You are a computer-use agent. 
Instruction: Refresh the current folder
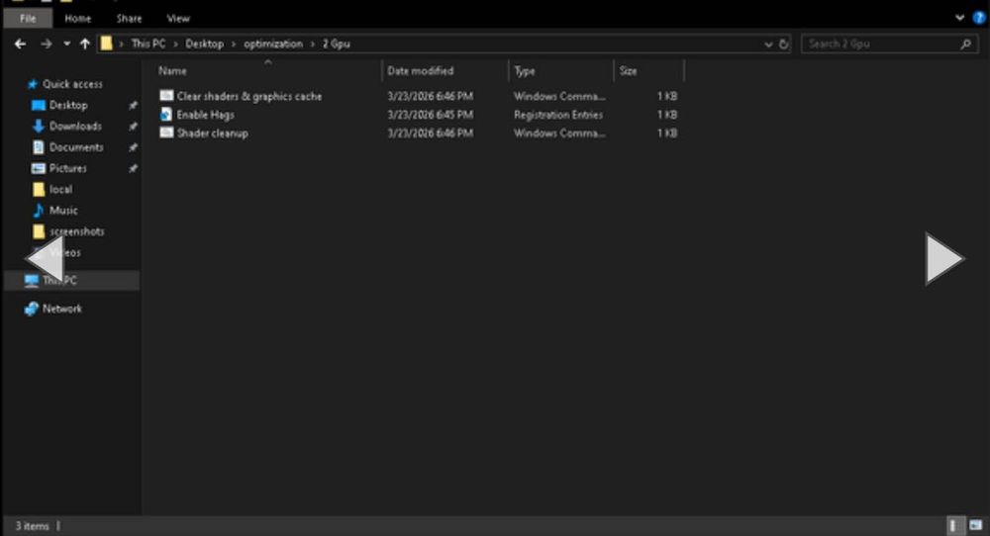coord(783,45)
